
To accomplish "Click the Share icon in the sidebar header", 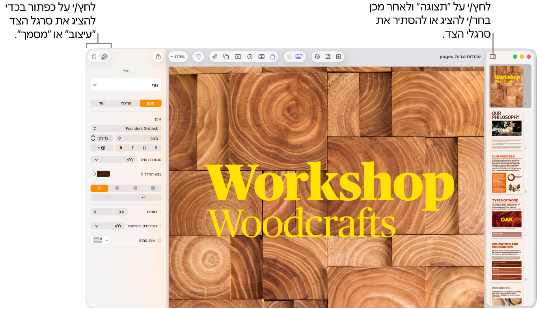I will pyautogui.click(x=158, y=57).
